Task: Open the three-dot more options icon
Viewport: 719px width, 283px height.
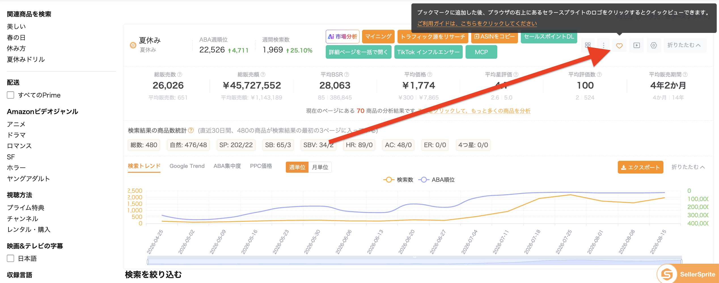Action: (604, 45)
